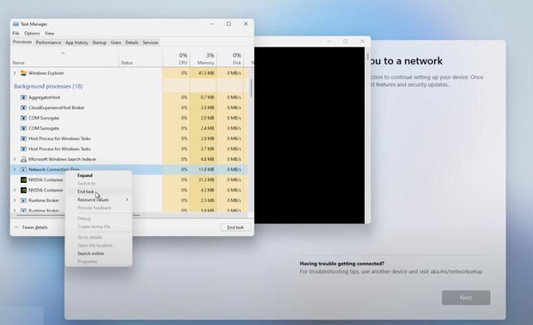The image size is (533, 325).
Task: Click the End task button at bottom
Action: [235, 227]
